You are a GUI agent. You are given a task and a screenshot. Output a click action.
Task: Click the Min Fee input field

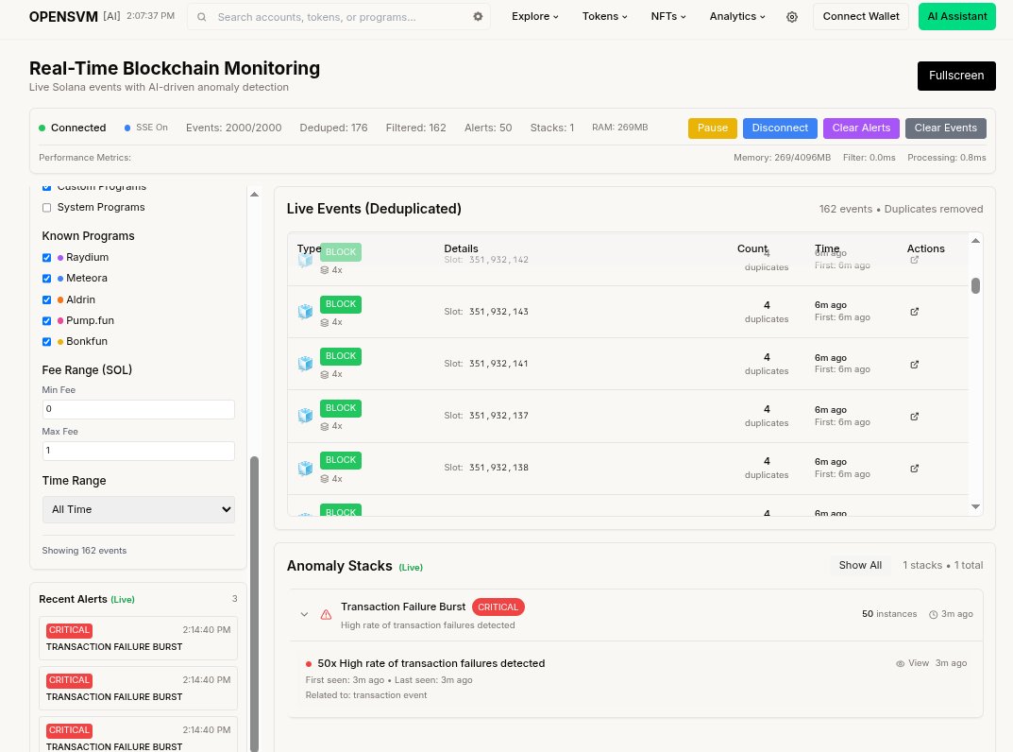tap(138, 409)
